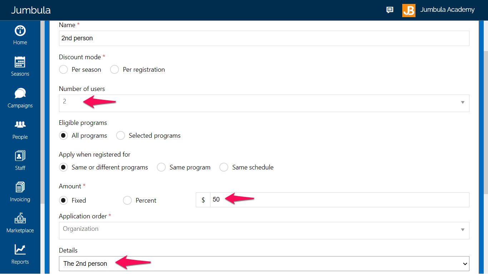The width and height of the screenshot is (488, 274).
Task: Open the Seasons calendar icon
Action: click(20, 62)
